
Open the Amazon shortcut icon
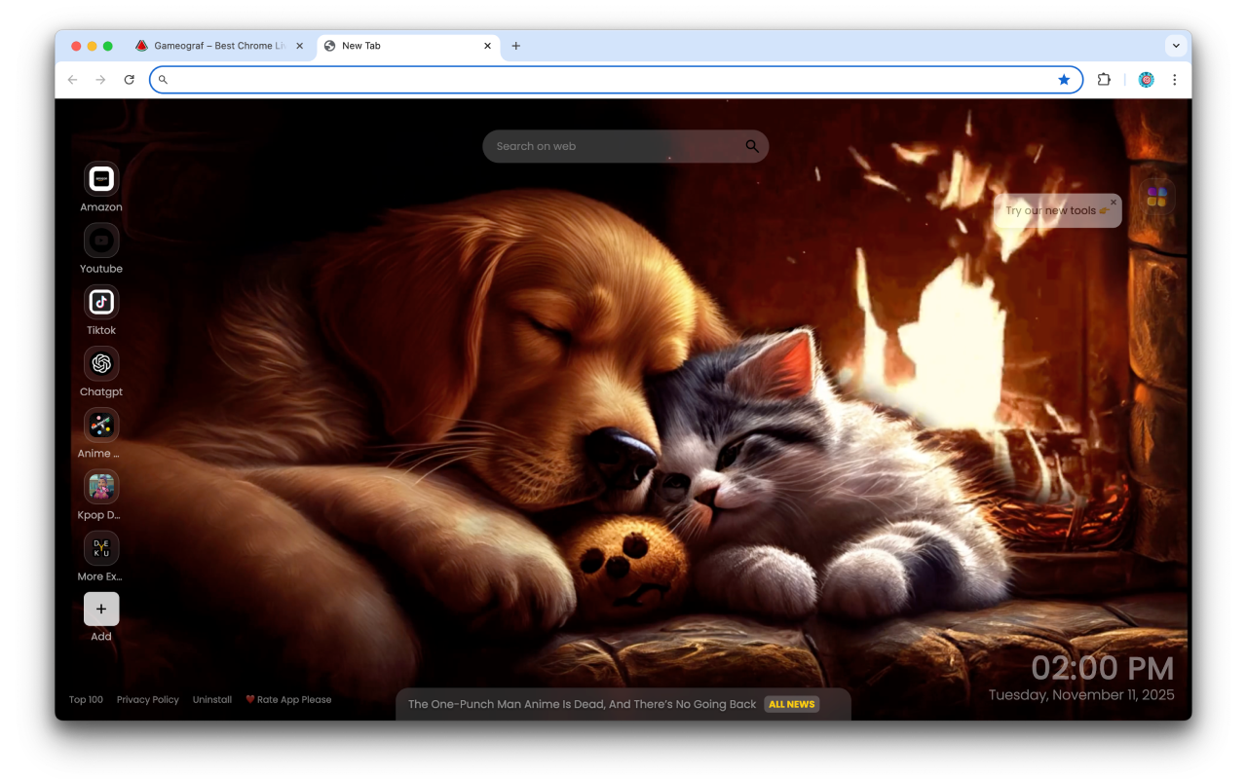[x=101, y=179]
